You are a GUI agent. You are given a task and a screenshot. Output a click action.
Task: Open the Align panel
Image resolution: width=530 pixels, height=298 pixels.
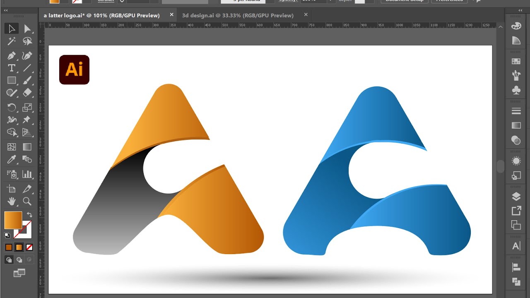click(x=516, y=267)
